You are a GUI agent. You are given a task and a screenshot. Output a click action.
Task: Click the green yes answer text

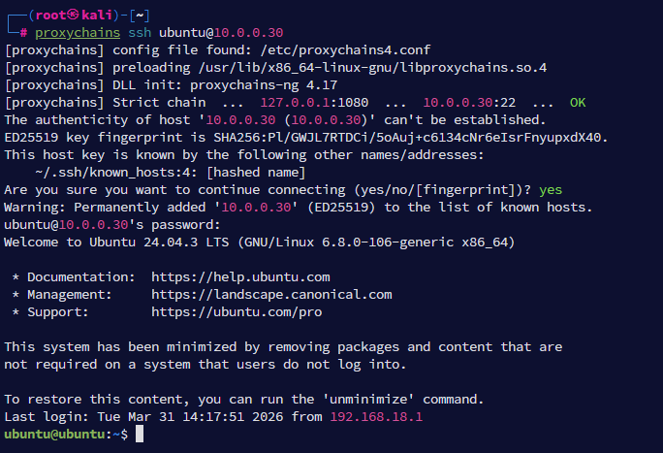pyautogui.click(x=551, y=189)
